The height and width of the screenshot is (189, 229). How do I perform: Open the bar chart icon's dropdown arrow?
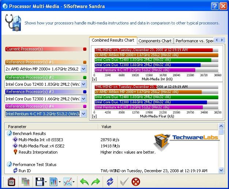(x=60, y=182)
